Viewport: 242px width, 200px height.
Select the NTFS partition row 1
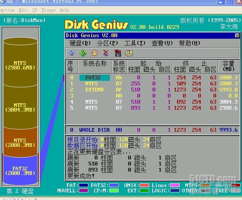(x=153, y=83)
